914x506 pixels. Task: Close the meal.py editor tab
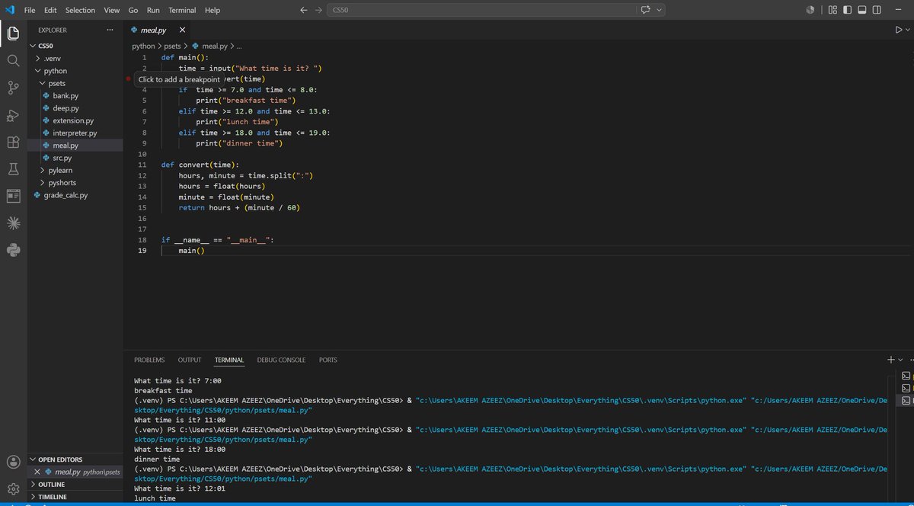point(182,30)
